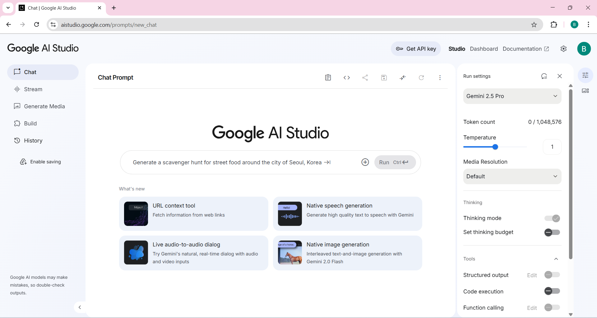
Task: Click Enable saving
Action: pos(41,162)
